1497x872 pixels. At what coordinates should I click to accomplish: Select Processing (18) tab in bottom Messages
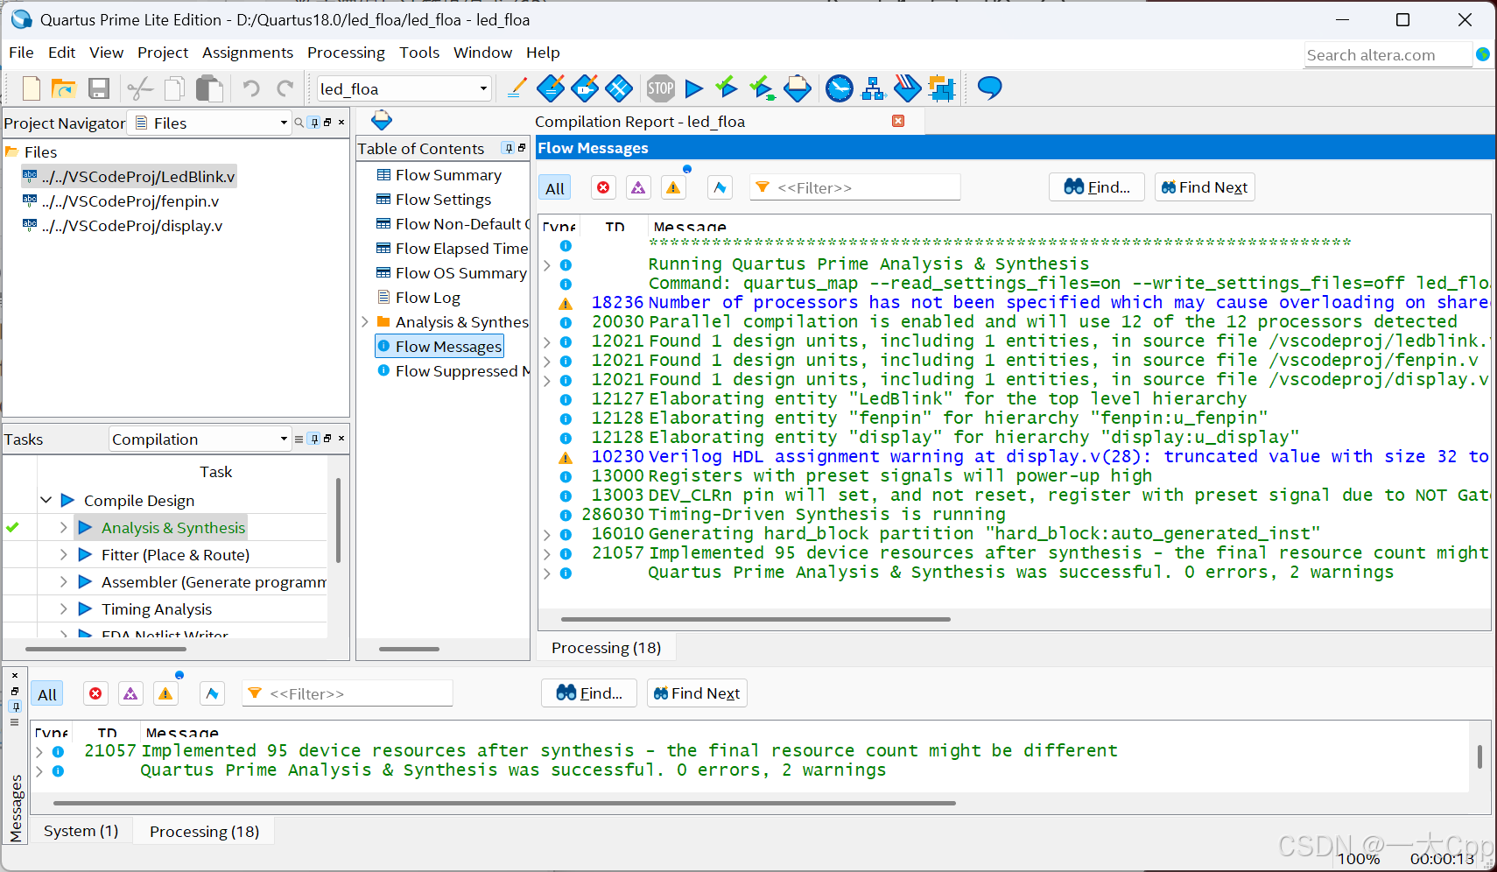pyautogui.click(x=204, y=831)
